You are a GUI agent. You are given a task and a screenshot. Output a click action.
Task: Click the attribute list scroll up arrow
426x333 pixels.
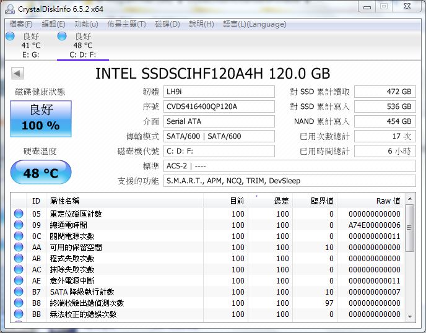(410, 199)
